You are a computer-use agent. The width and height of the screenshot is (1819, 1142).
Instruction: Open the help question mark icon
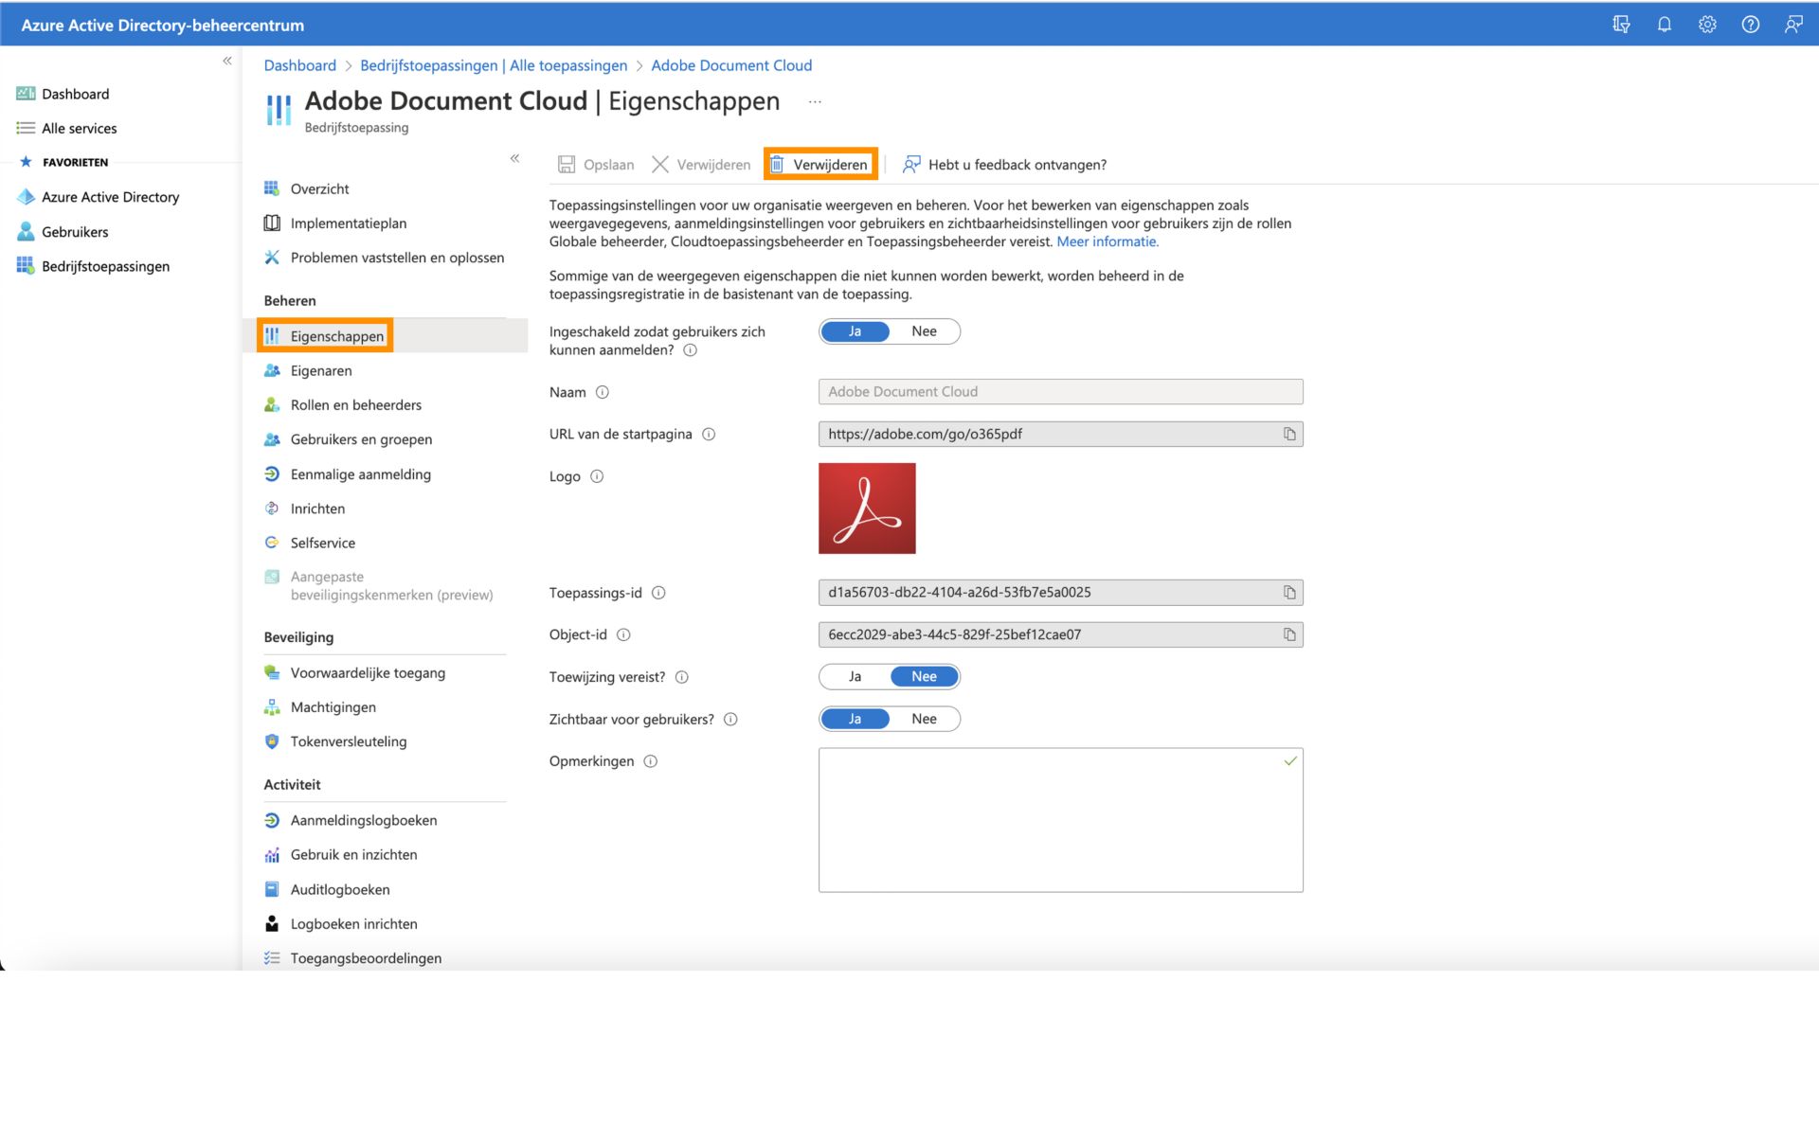pyautogui.click(x=1751, y=25)
